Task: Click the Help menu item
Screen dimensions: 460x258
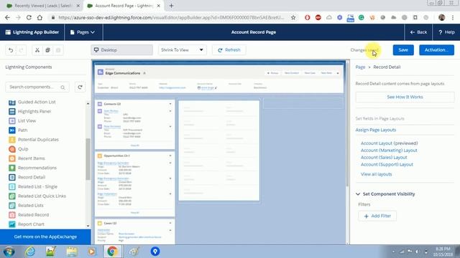Action: 446,32
